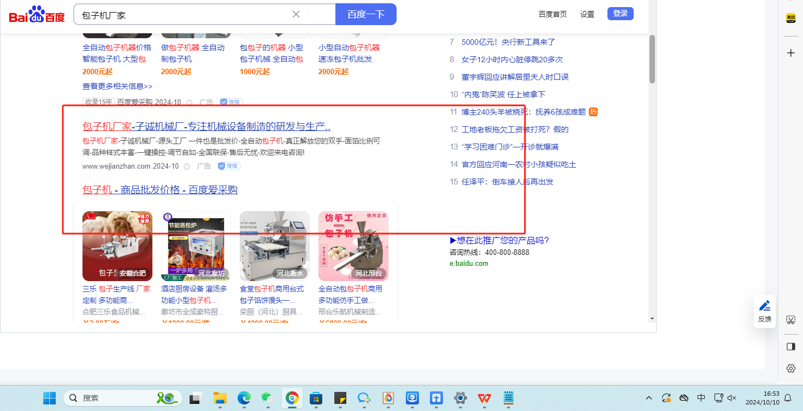Open the 包子机厂家-子诚机械厂 result link
This screenshot has width=803, height=411.
(x=206, y=127)
